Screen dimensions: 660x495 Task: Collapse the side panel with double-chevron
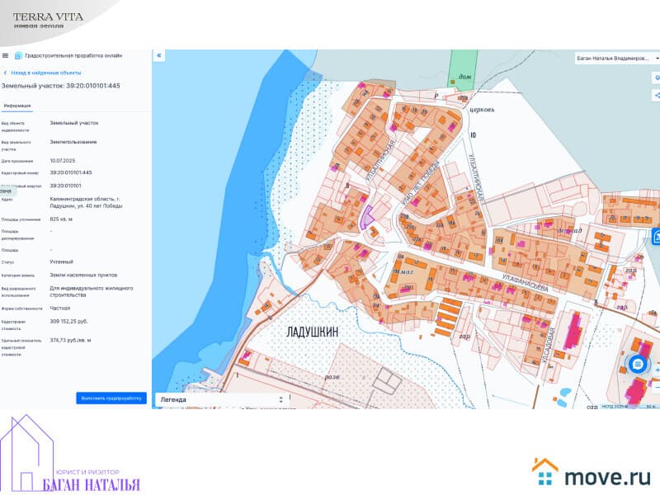point(159,55)
